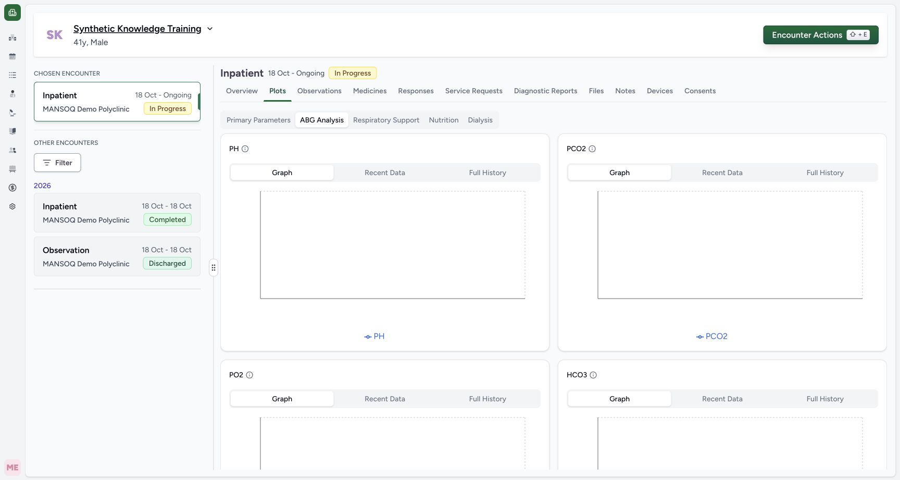Switch PCO2 card to Full History view

[825, 173]
